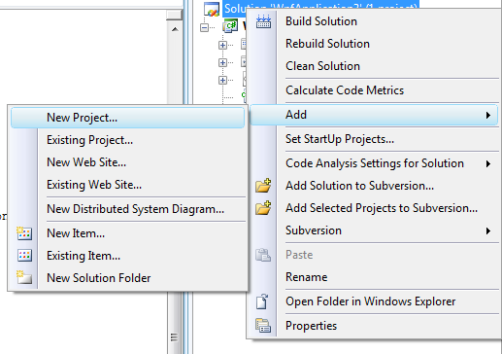Open the Subversion submenu arrow
The width and height of the screenshot is (502, 354).
(x=488, y=230)
